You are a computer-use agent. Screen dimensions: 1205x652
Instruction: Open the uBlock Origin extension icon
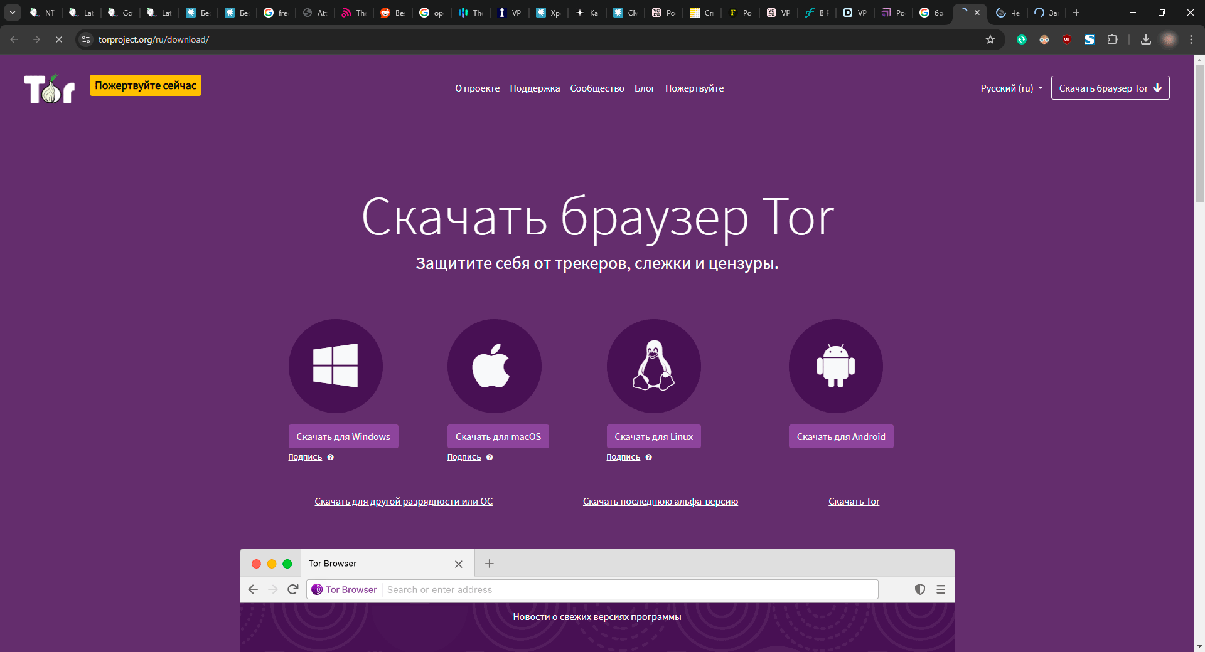(x=1067, y=39)
